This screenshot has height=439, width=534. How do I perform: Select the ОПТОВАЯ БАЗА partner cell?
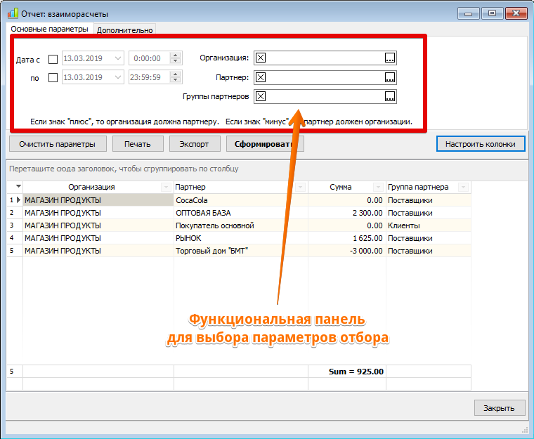click(x=241, y=213)
